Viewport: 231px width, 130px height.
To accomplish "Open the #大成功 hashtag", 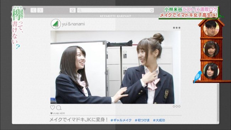I will (159, 120).
